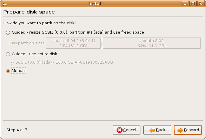The width and height of the screenshot is (206, 139).
Task: Click the orange left arrow icon on Back
Action: point(152,130)
